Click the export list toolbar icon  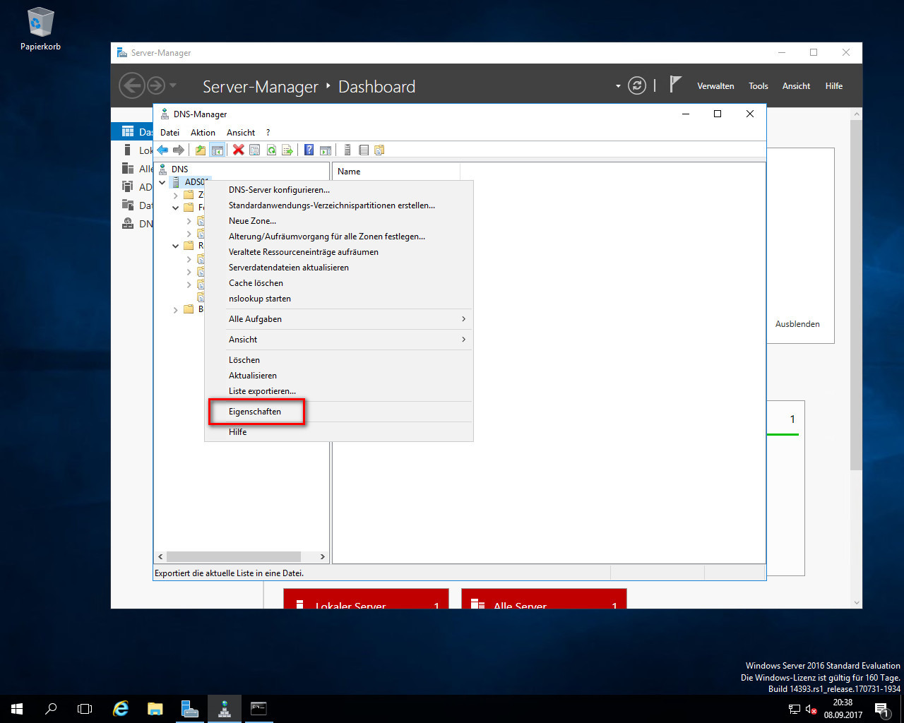[287, 150]
